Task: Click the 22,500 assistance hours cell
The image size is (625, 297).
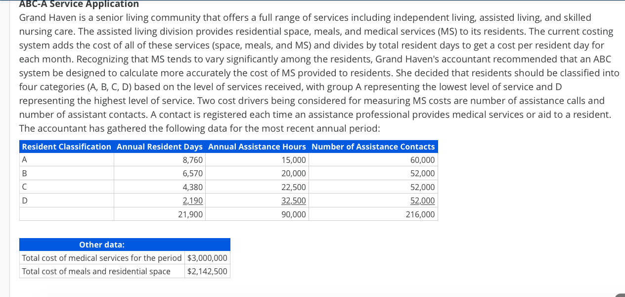Action: click(x=257, y=187)
